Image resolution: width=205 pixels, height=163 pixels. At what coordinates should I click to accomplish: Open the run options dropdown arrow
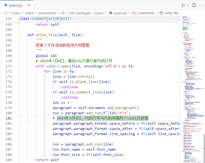188,5
